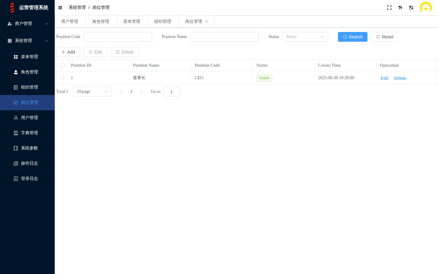Check the select-all checkbox in table header
Viewport: 438px width, 274px height.
point(62,65)
